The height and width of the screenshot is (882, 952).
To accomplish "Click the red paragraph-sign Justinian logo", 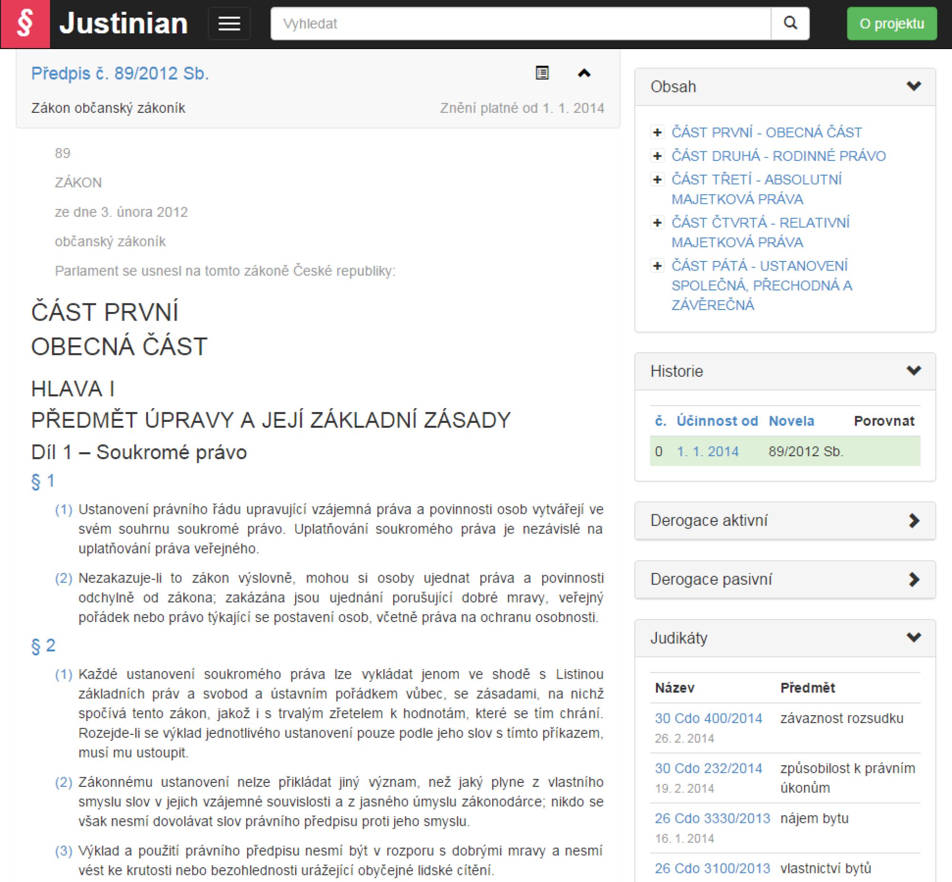I will (25, 24).
